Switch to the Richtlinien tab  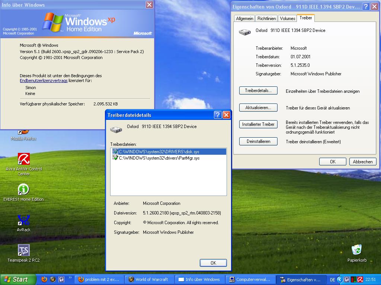(x=266, y=19)
